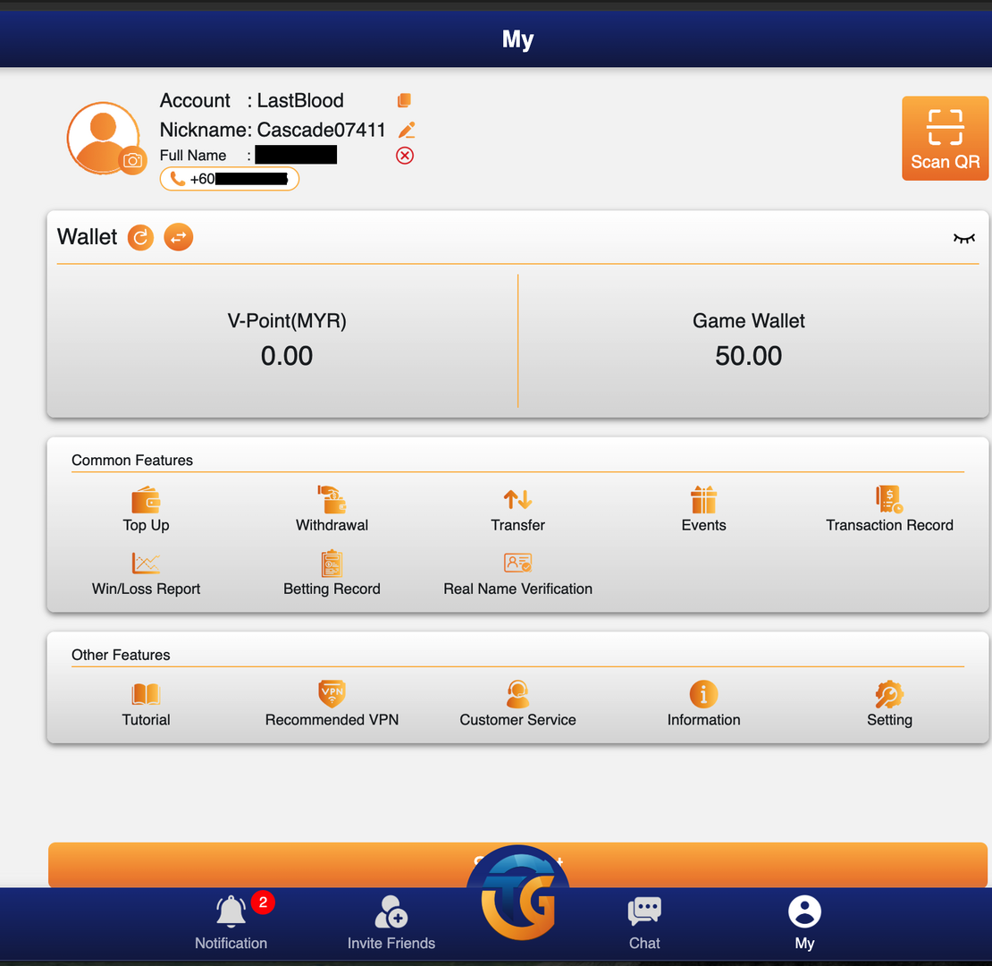Select Transfer in Common Features
This screenshot has height=966, width=992.
coord(517,510)
